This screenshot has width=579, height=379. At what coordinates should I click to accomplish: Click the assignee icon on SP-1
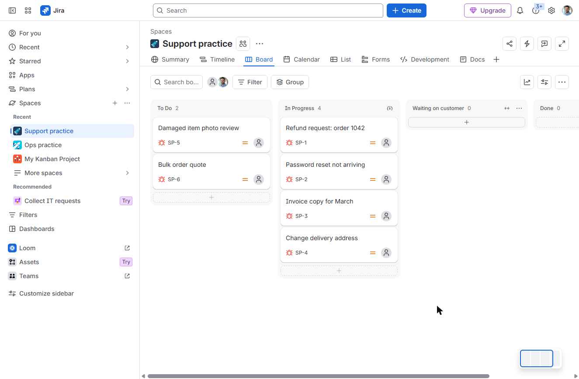[x=386, y=143]
